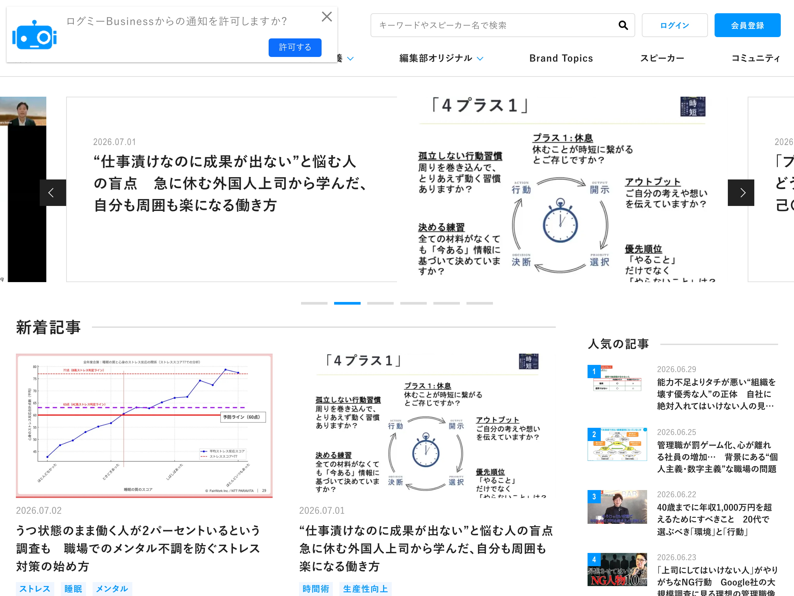Open the コミュニティ menu item
This screenshot has height=596, width=794.
pyautogui.click(x=756, y=58)
